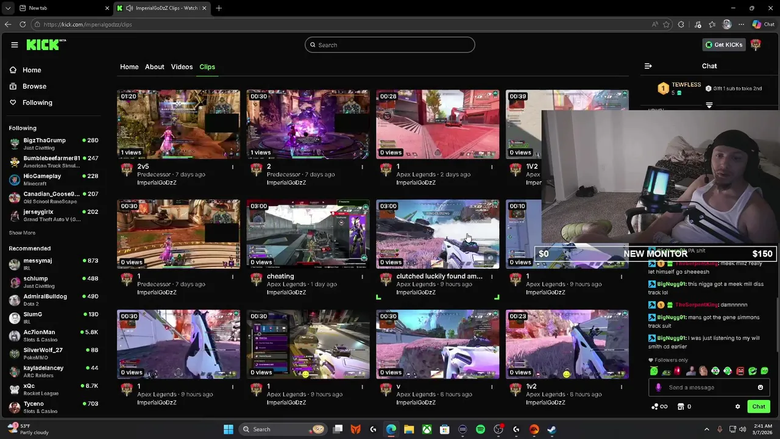Open weather widget showing 53°F
This screenshot has width=780, height=439.
click(29, 429)
